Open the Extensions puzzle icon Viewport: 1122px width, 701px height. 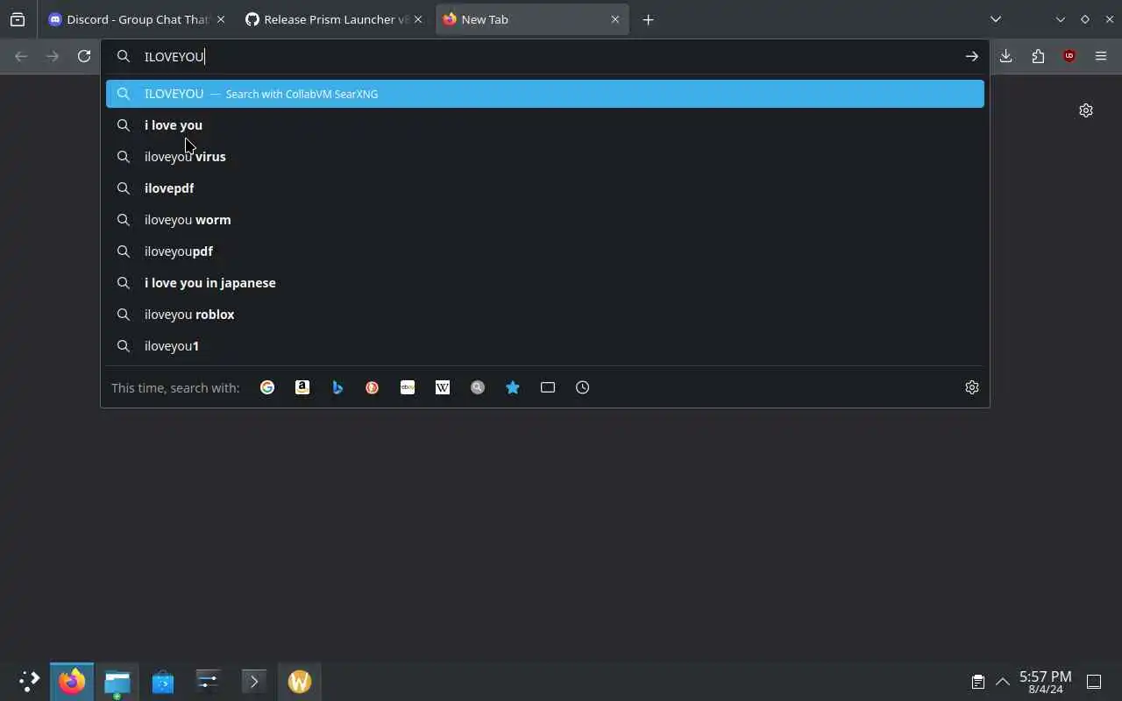coord(1038,56)
